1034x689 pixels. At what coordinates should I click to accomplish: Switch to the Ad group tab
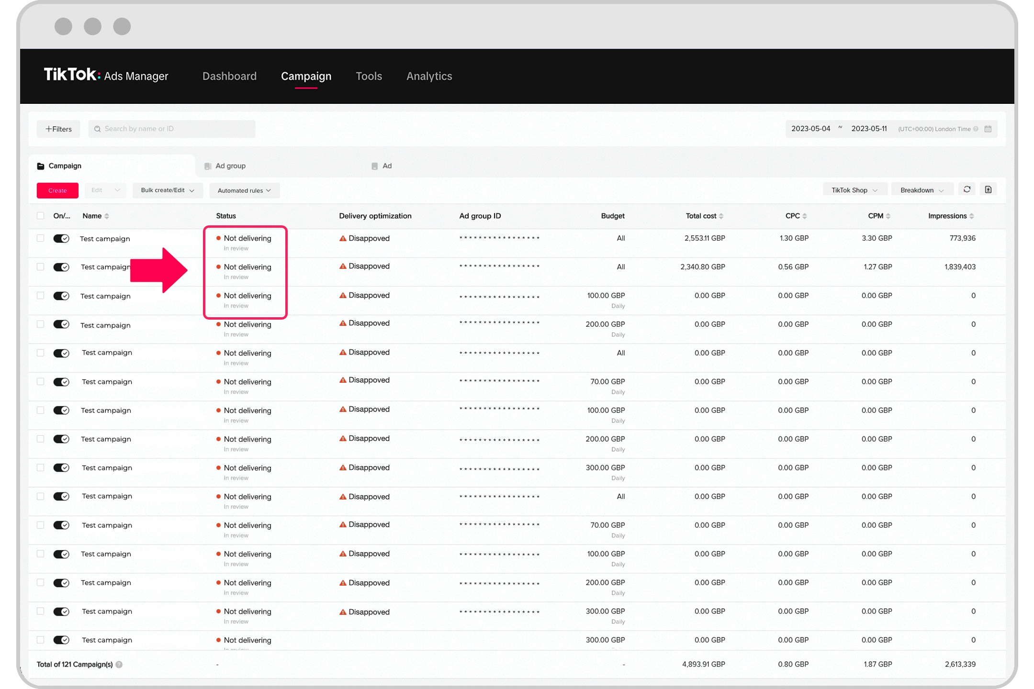pos(230,165)
